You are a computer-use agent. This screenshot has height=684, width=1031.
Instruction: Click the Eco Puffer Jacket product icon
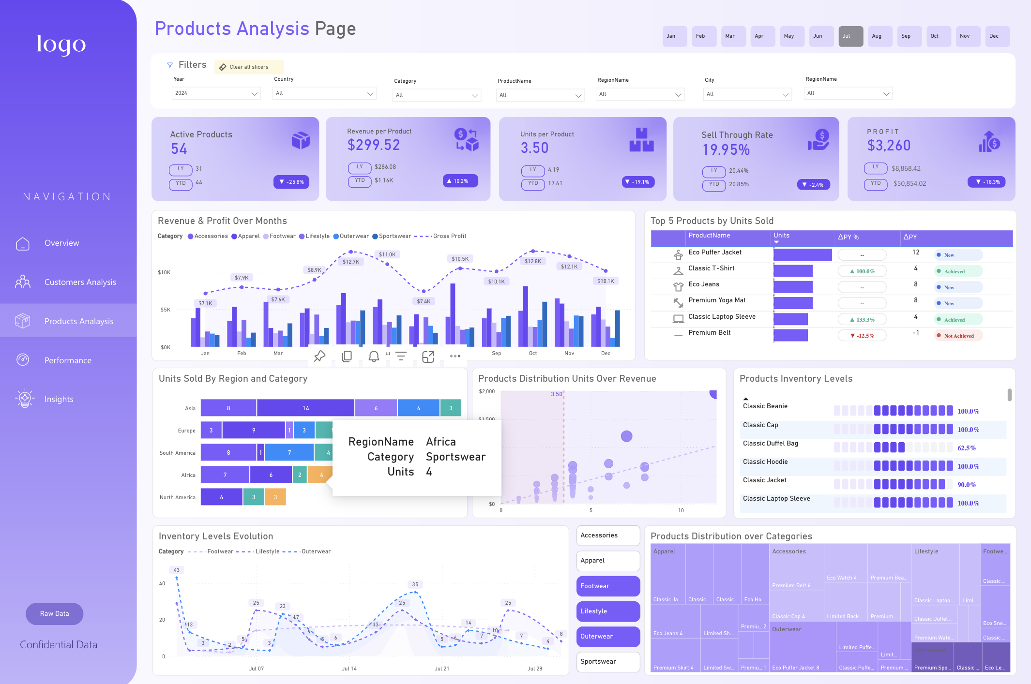pyautogui.click(x=679, y=255)
